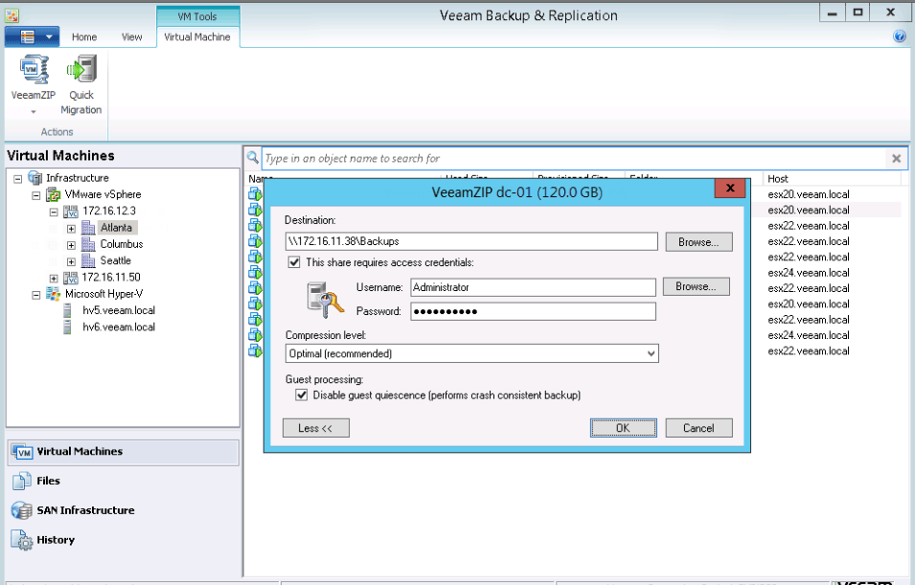Launch Quick Migration tool

pyautogui.click(x=81, y=84)
